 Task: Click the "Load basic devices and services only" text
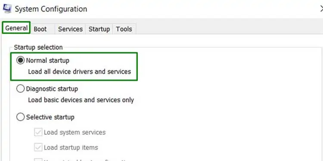point(81,100)
